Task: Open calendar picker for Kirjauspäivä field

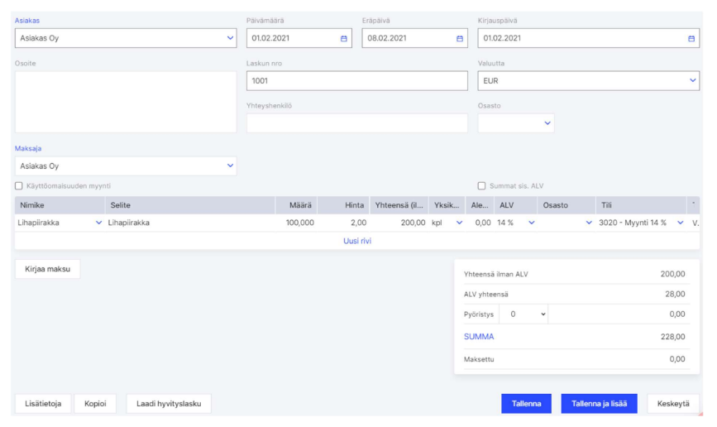Action: coord(691,38)
